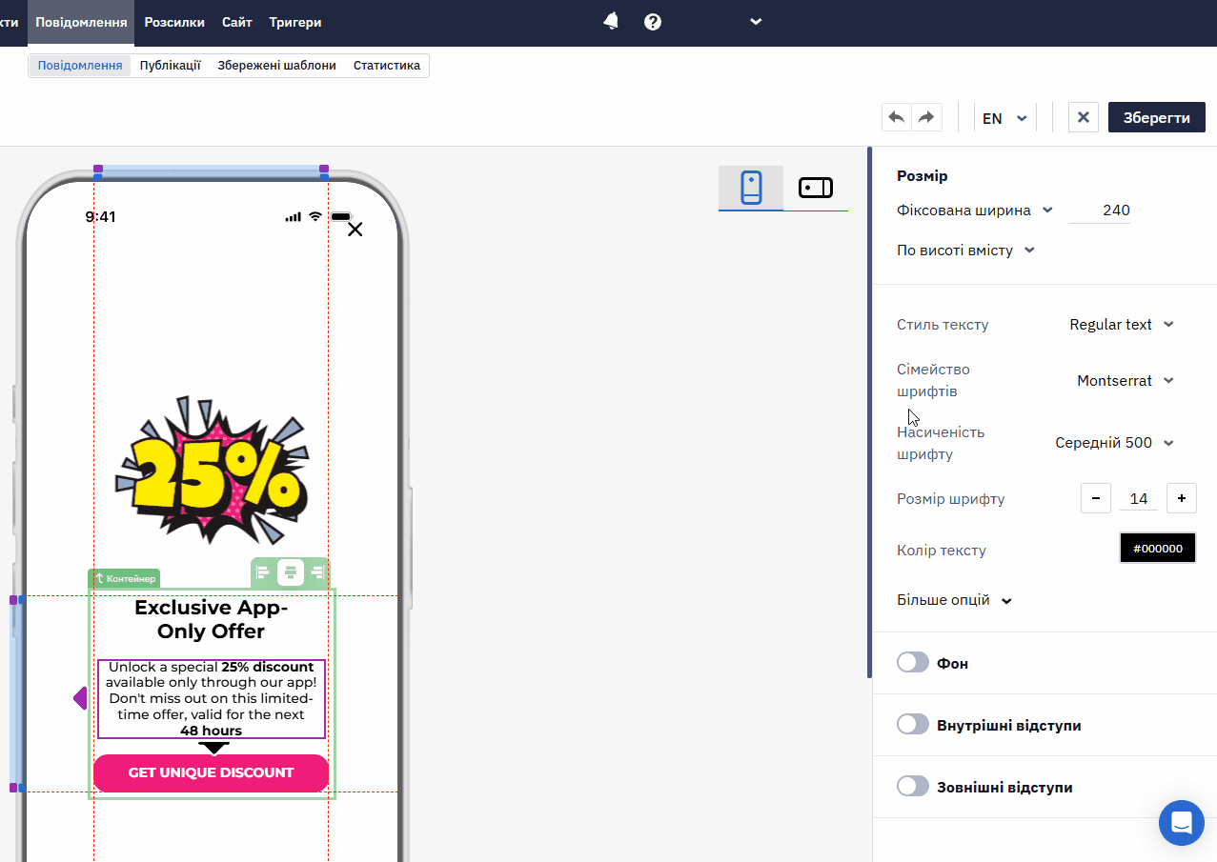Screen dimensions: 1217x862
Task: Toggle the Внутрішні відступи switch
Action: 913,725
